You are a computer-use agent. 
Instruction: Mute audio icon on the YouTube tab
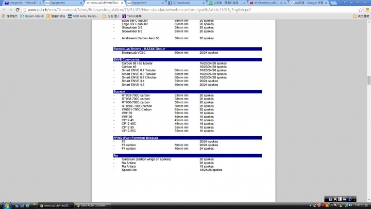(x=281, y=3)
